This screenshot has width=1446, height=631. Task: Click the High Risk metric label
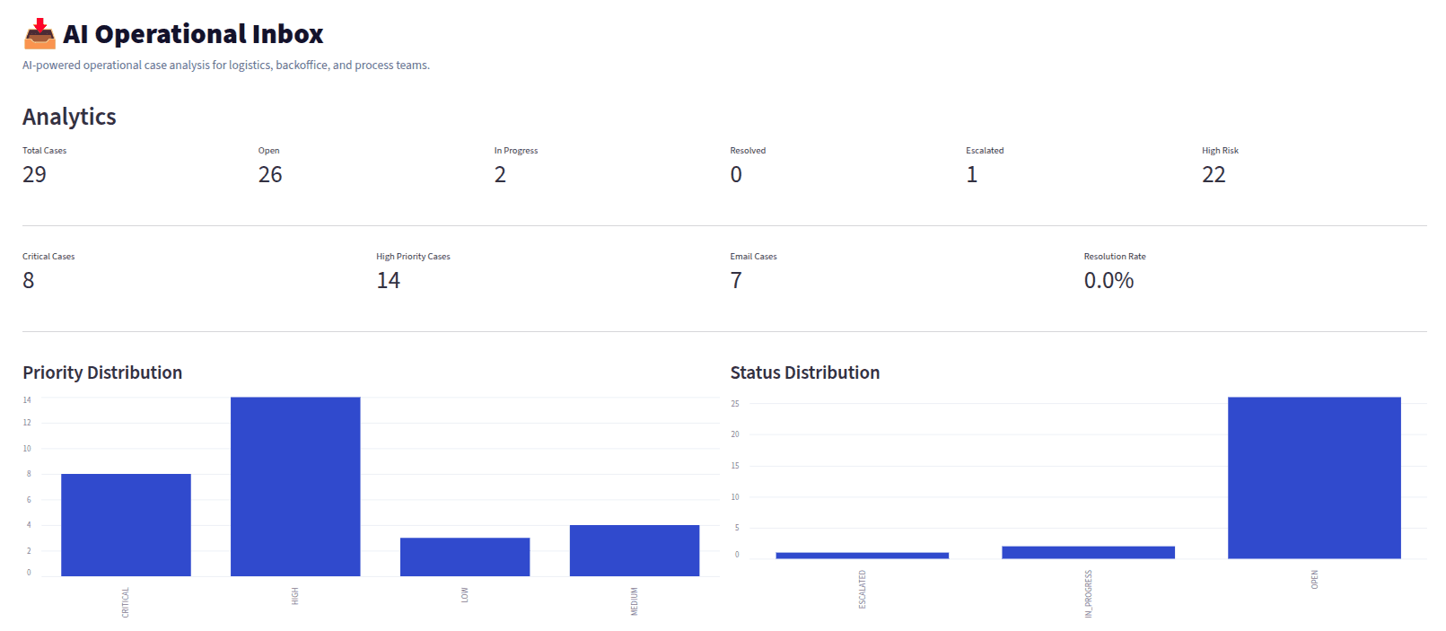tap(1220, 151)
